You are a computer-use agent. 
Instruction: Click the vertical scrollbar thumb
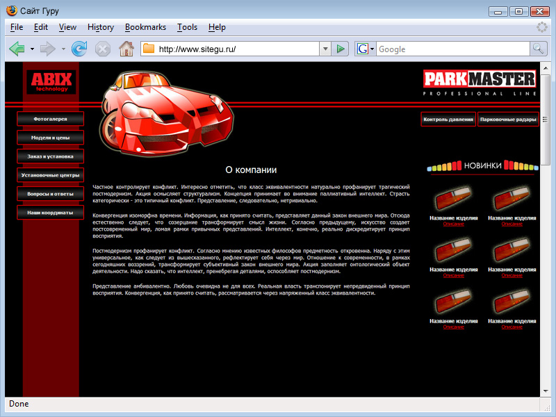546,119
